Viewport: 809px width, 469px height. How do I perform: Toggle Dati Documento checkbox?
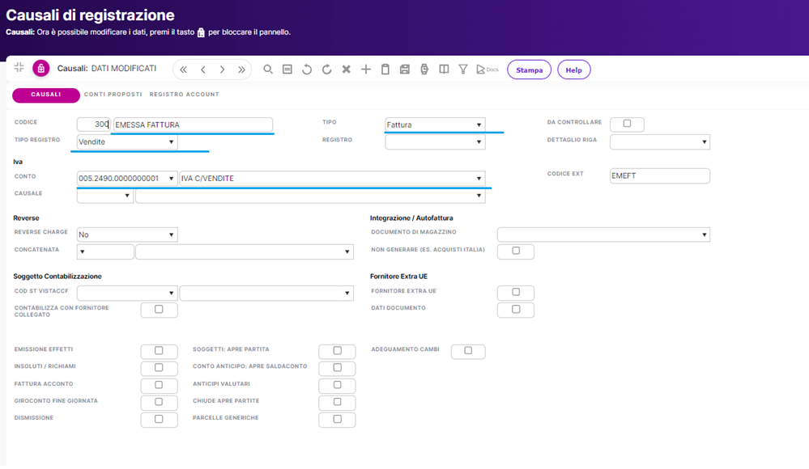pyautogui.click(x=516, y=309)
